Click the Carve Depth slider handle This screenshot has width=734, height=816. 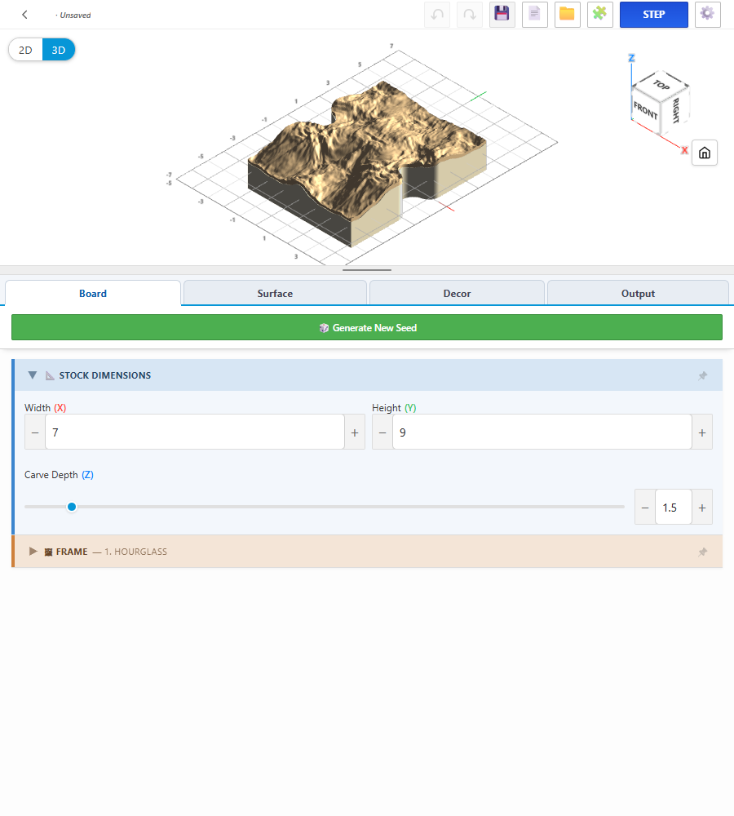(72, 507)
